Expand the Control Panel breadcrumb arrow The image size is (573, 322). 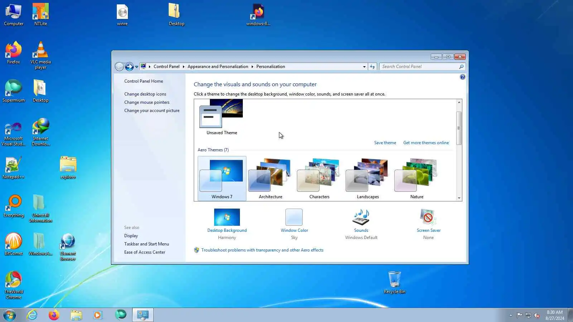[183, 67]
